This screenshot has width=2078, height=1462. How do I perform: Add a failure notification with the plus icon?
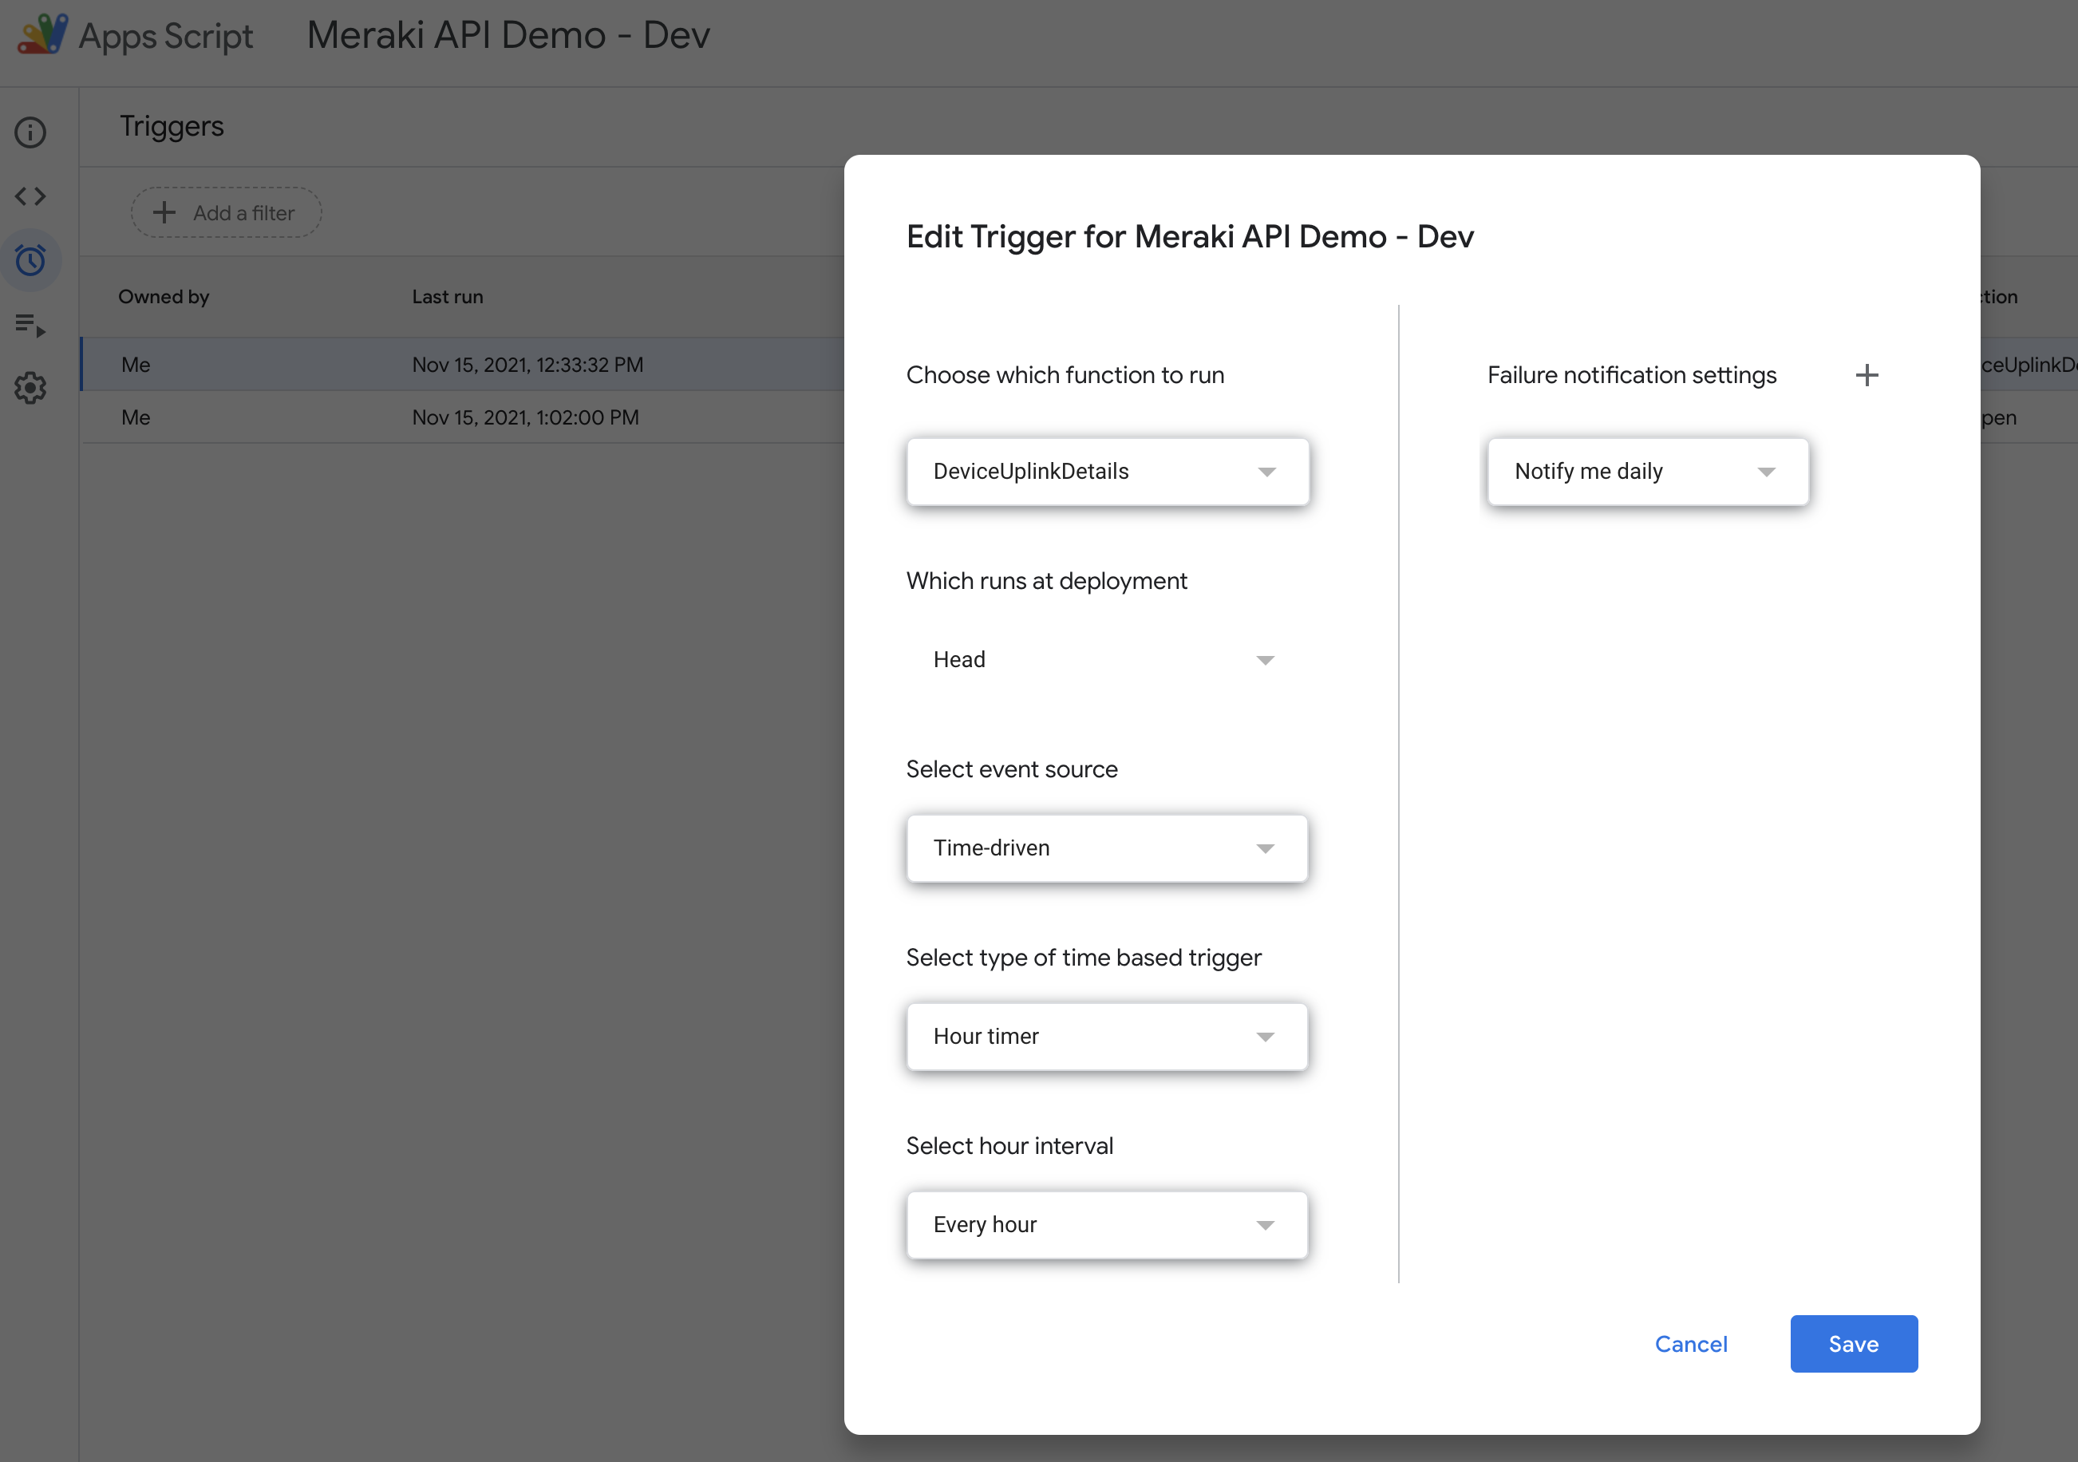point(1867,375)
